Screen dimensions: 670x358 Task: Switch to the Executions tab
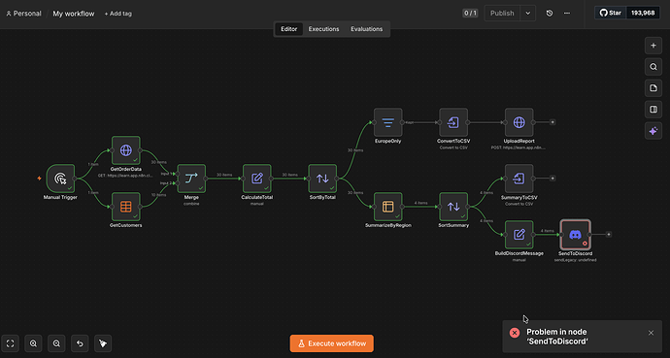(x=323, y=29)
